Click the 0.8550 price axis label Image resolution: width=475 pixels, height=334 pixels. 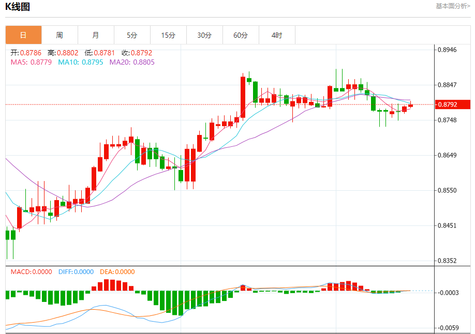click(x=447, y=190)
